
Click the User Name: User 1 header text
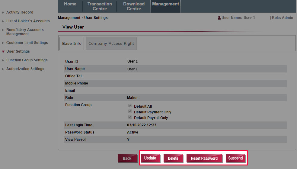pyautogui.click(x=238, y=18)
